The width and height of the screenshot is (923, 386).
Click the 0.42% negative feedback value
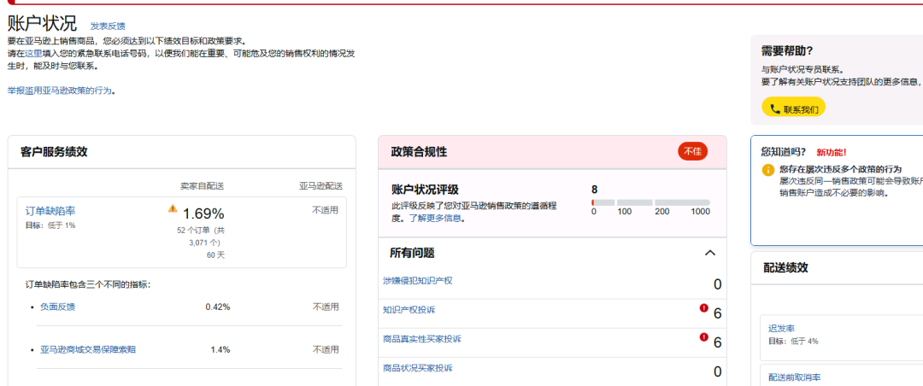click(x=218, y=307)
